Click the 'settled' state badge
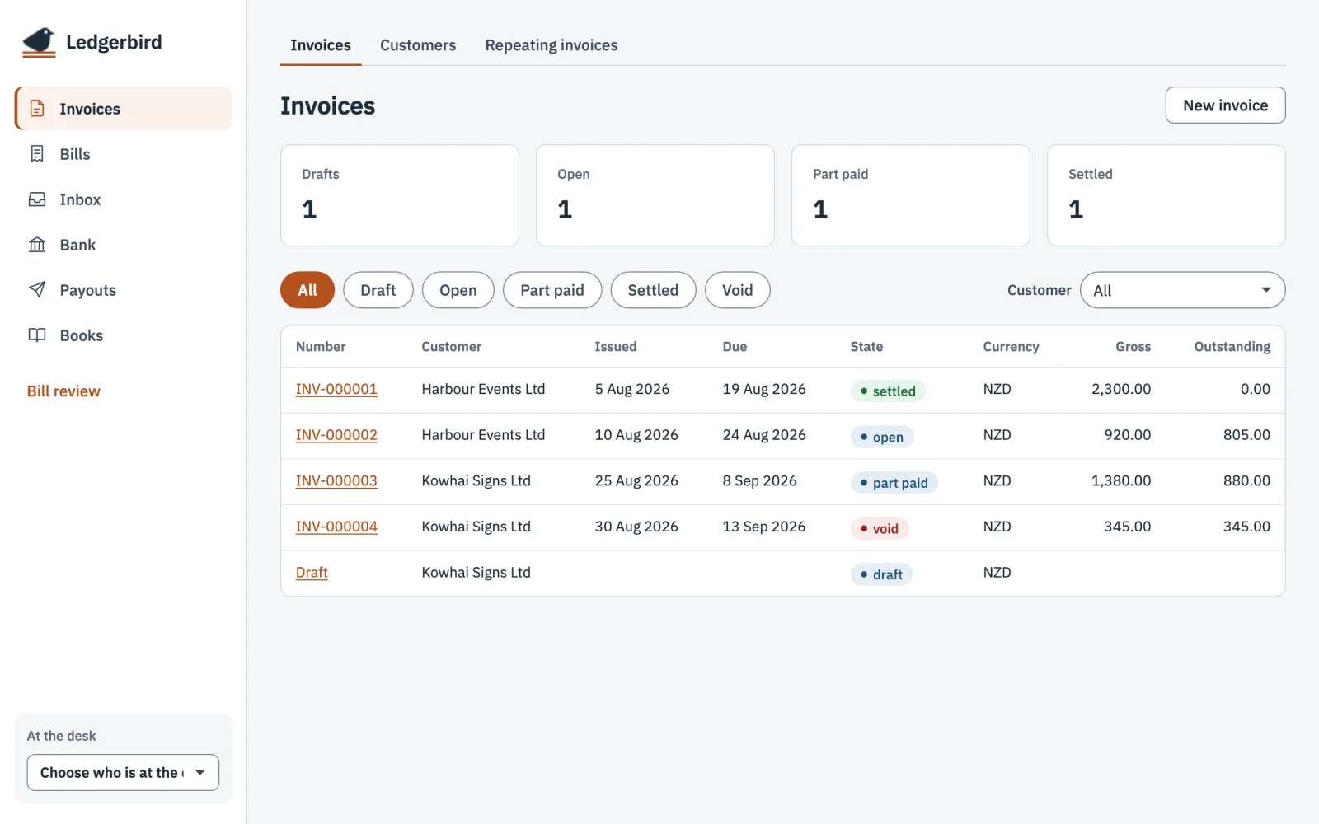The height and width of the screenshot is (824, 1319). tap(888, 391)
